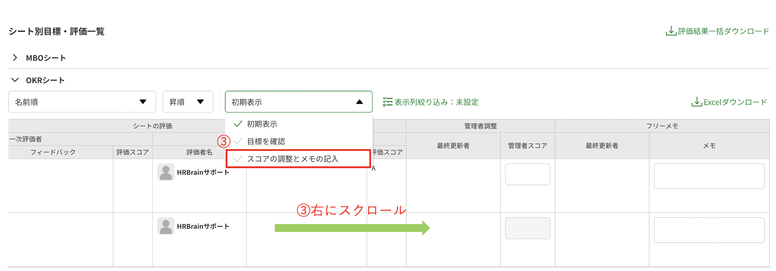Click first row メモ text field

pyautogui.click(x=709, y=176)
